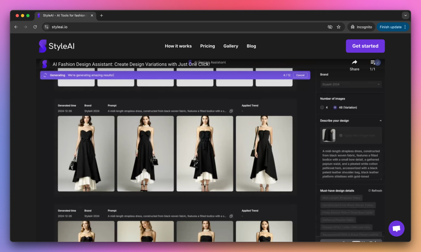This screenshot has width=421, height=252.
Task: View site information icon in address bar
Action: (47, 27)
